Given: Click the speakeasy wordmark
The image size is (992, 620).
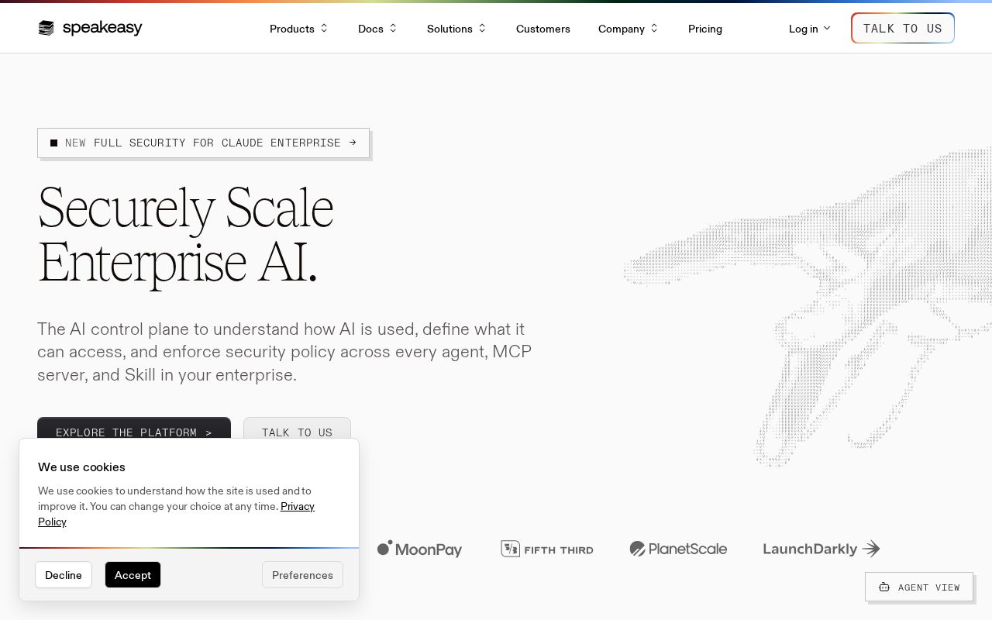Looking at the screenshot, I should [x=102, y=29].
